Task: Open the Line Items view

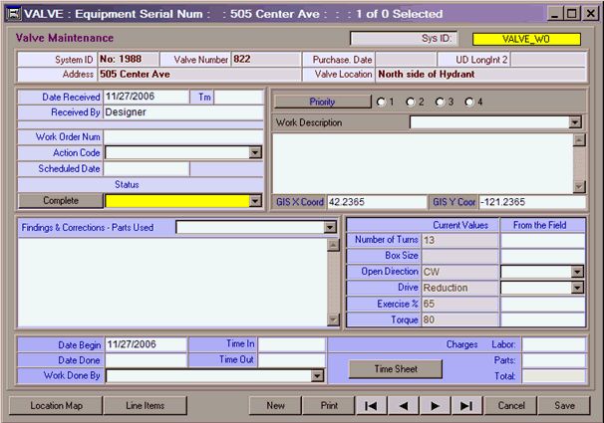Action: pyautogui.click(x=146, y=406)
